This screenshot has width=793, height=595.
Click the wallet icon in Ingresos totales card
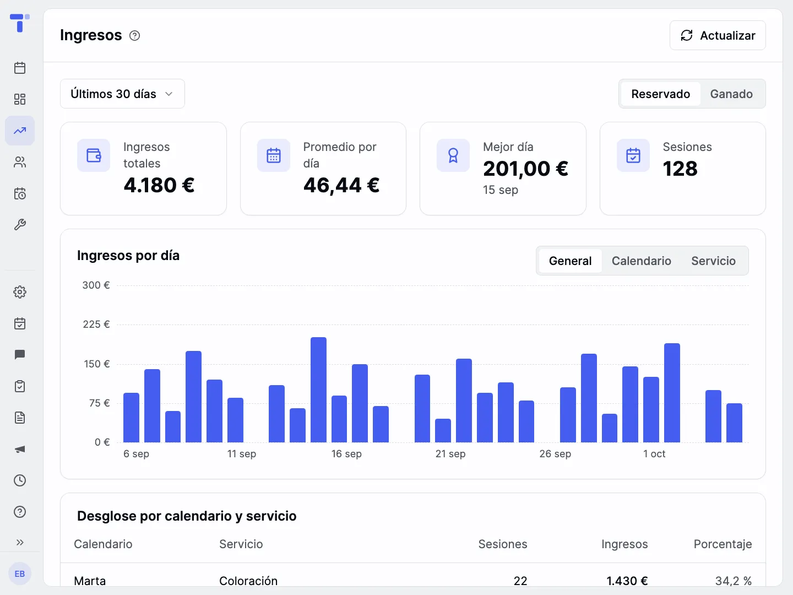94,155
